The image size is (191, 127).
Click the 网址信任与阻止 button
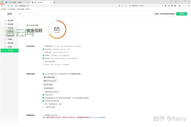(48, 85)
